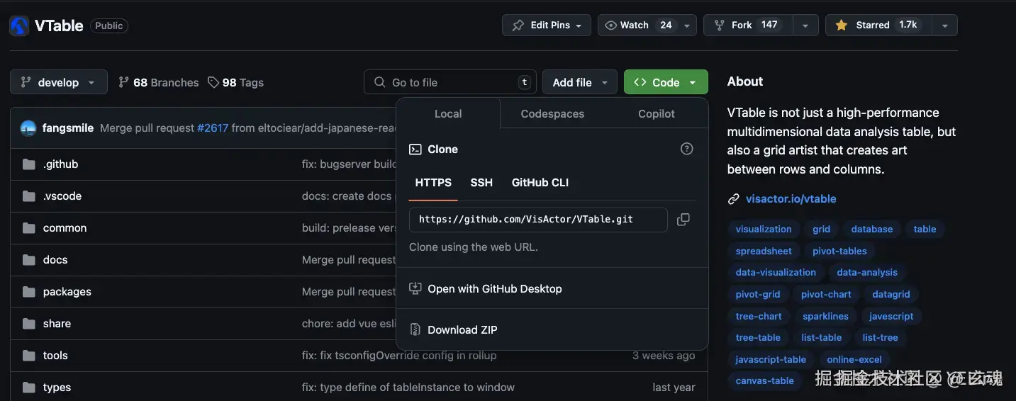The image size is (1016, 401).
Task: Click the Clone help question mark icon
Action: point(686,149)
